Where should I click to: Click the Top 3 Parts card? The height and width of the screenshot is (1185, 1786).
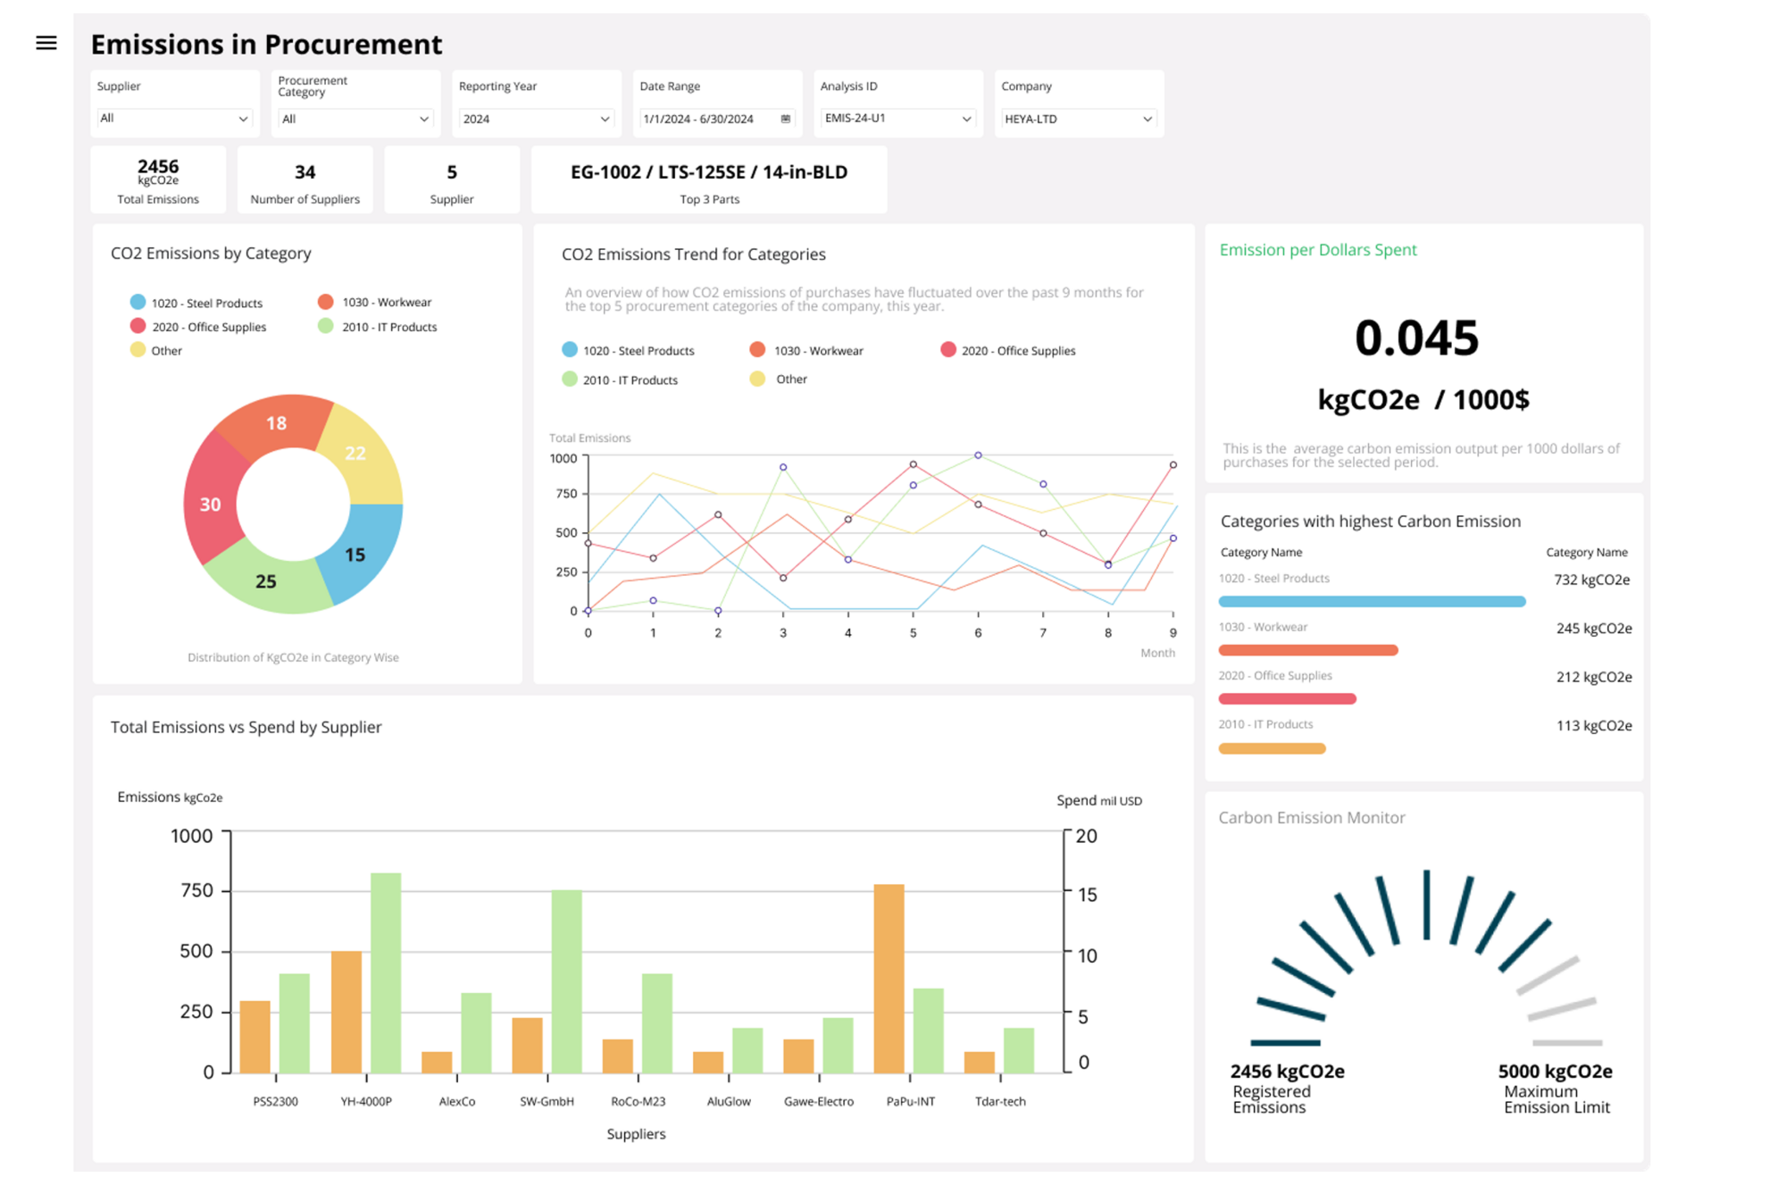tap(709, 179)
